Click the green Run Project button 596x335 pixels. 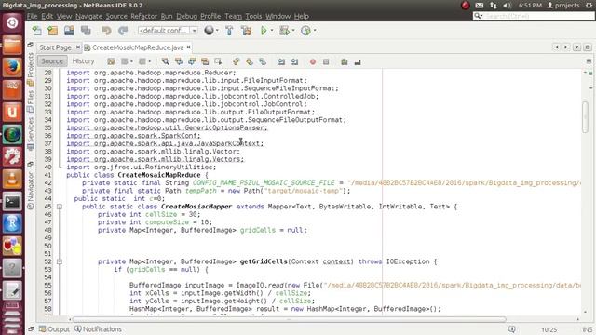(x=264, y=31)
